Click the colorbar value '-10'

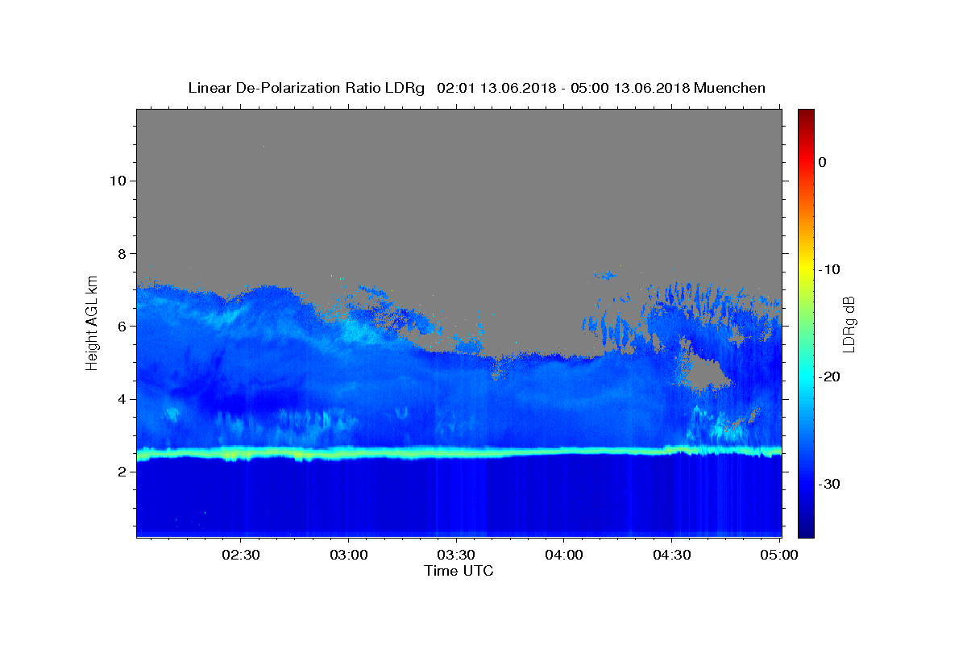pos(828,269)
